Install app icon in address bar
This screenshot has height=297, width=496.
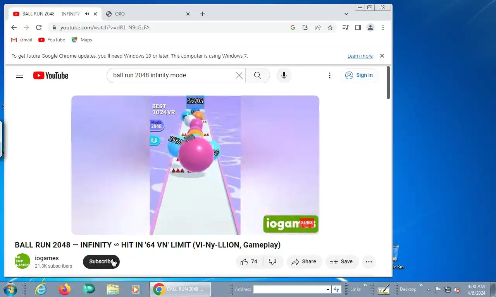tap(305, 28)
